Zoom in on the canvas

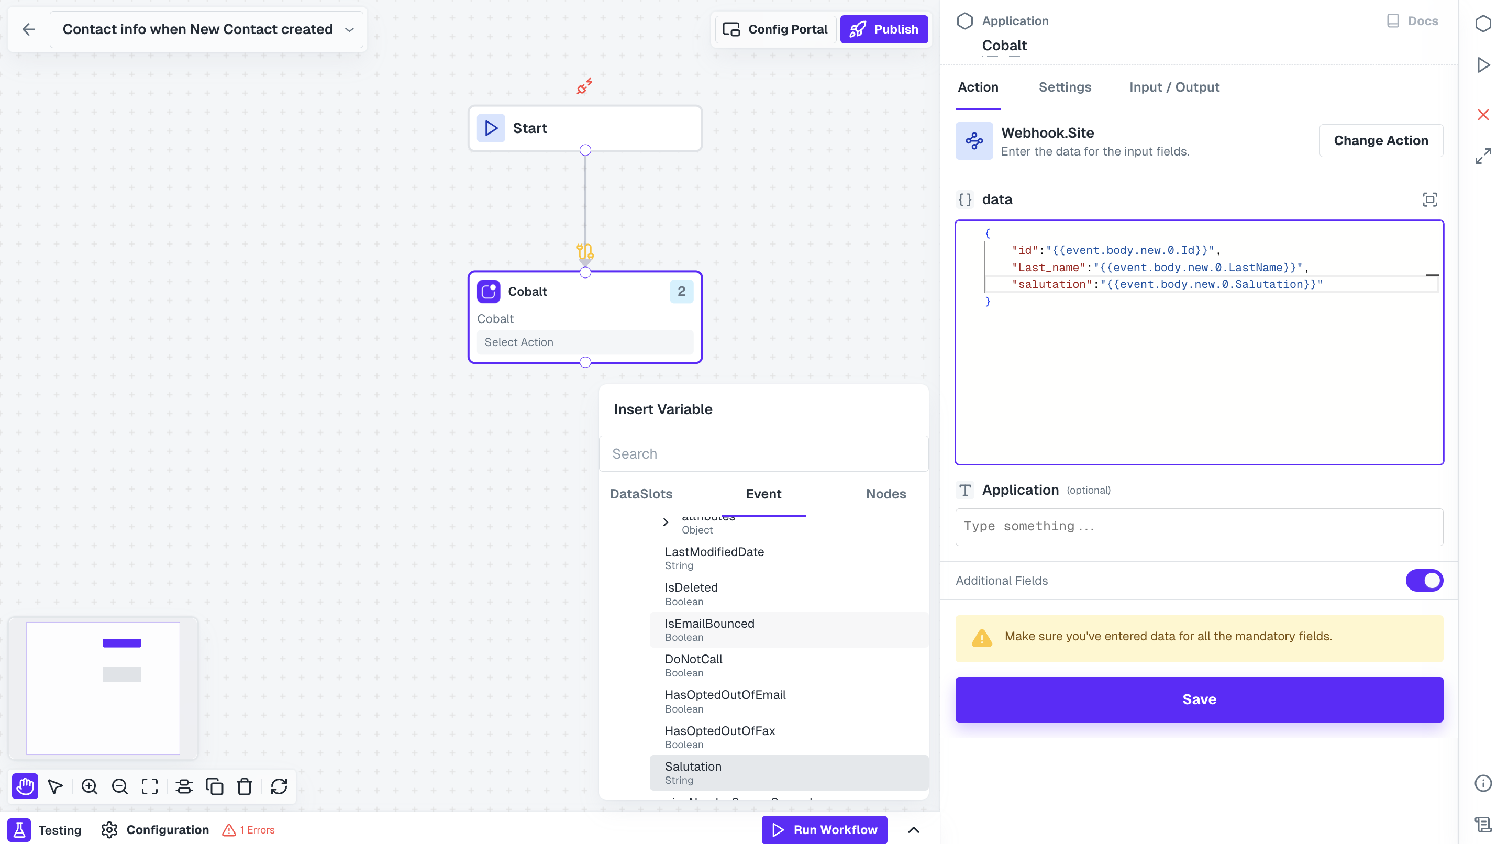[89, 786]
